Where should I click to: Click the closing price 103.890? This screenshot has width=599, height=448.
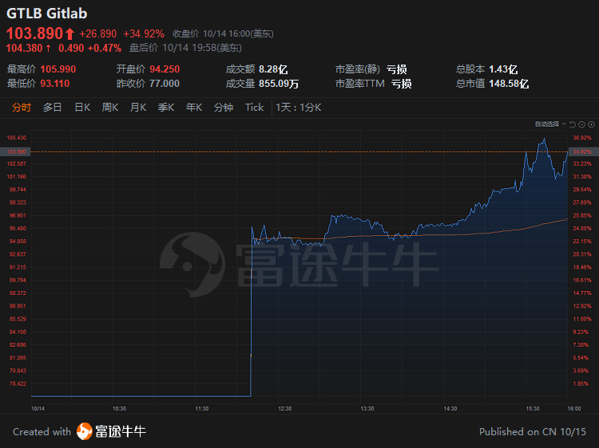(34, 33)
